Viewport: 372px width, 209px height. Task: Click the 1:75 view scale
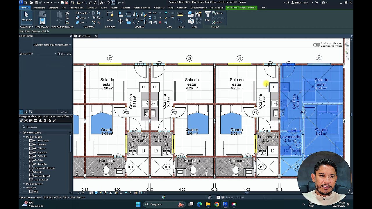[x=81, y=193]
